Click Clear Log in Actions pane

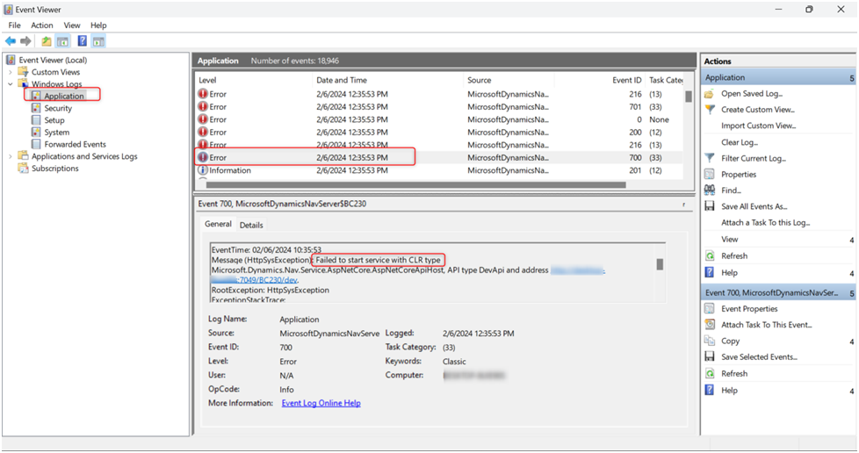(x=739, y=142)
